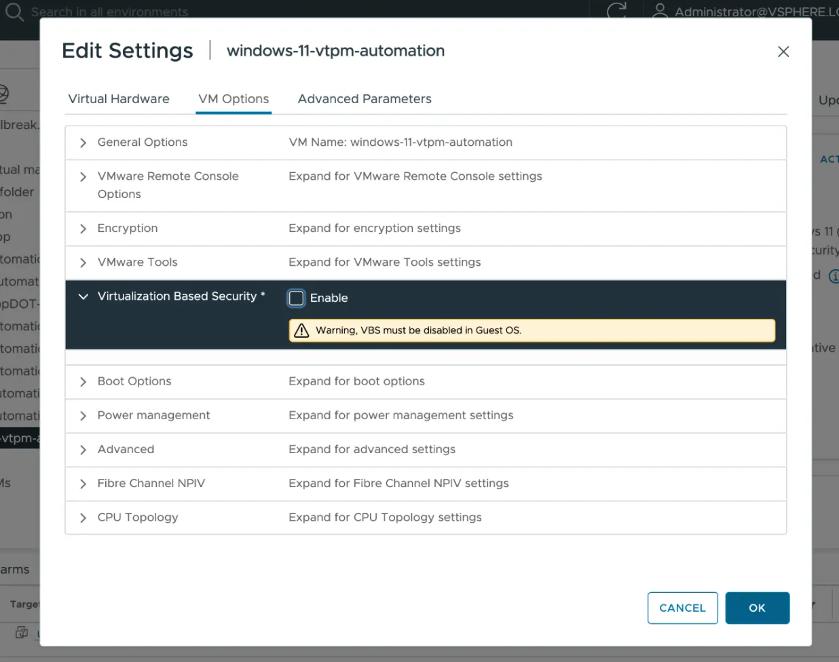The height and width of the screenshot is (662, 839).
Task: Confirm changes with the OK button
Action: 757,608
